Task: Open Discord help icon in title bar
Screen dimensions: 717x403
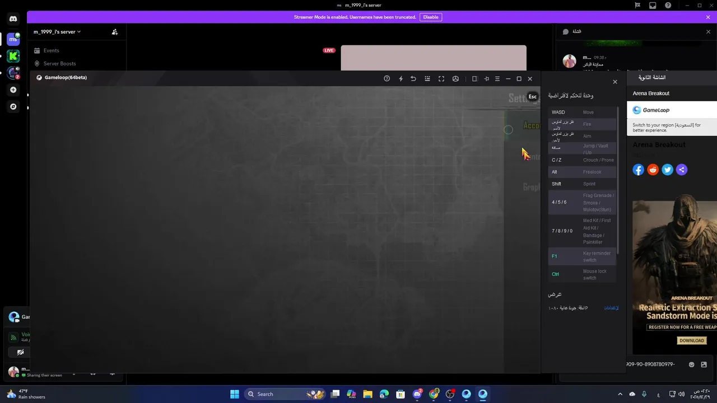Action: [668, 5]
